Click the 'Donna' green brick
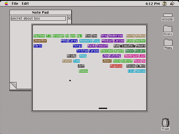 83,71
